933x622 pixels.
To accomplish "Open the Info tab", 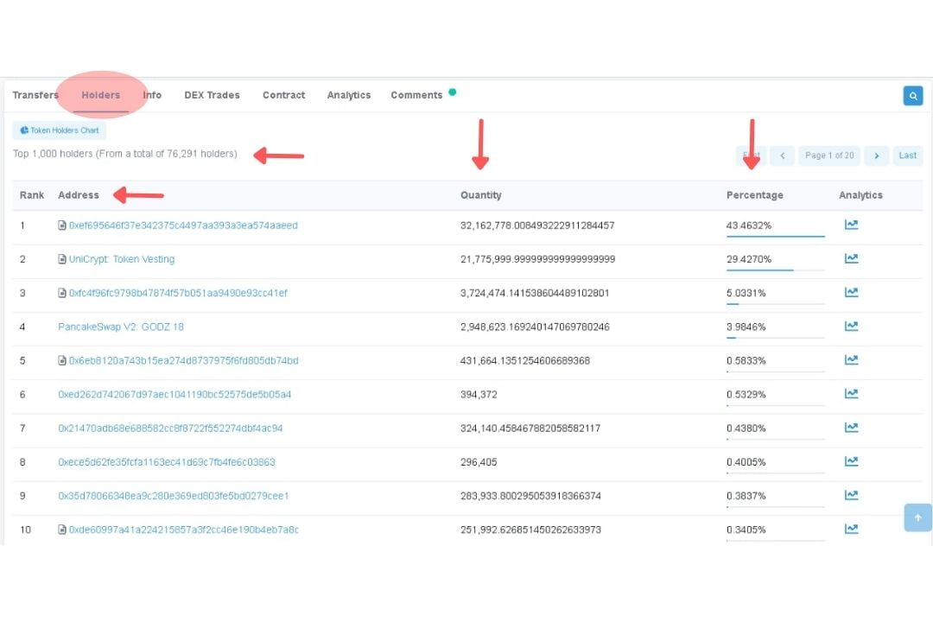I will point(152,95).
